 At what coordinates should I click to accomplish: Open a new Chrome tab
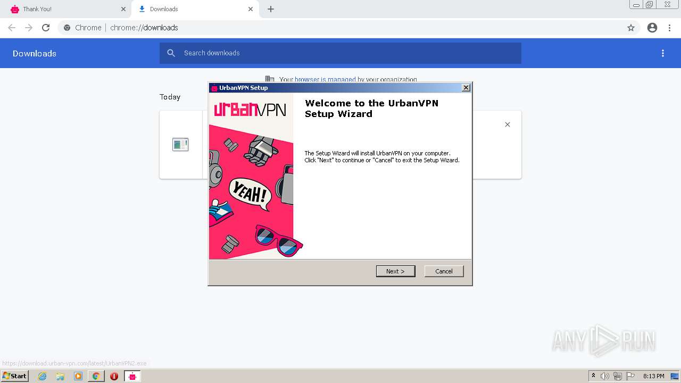pyautogui.click(x=271, y=9)
